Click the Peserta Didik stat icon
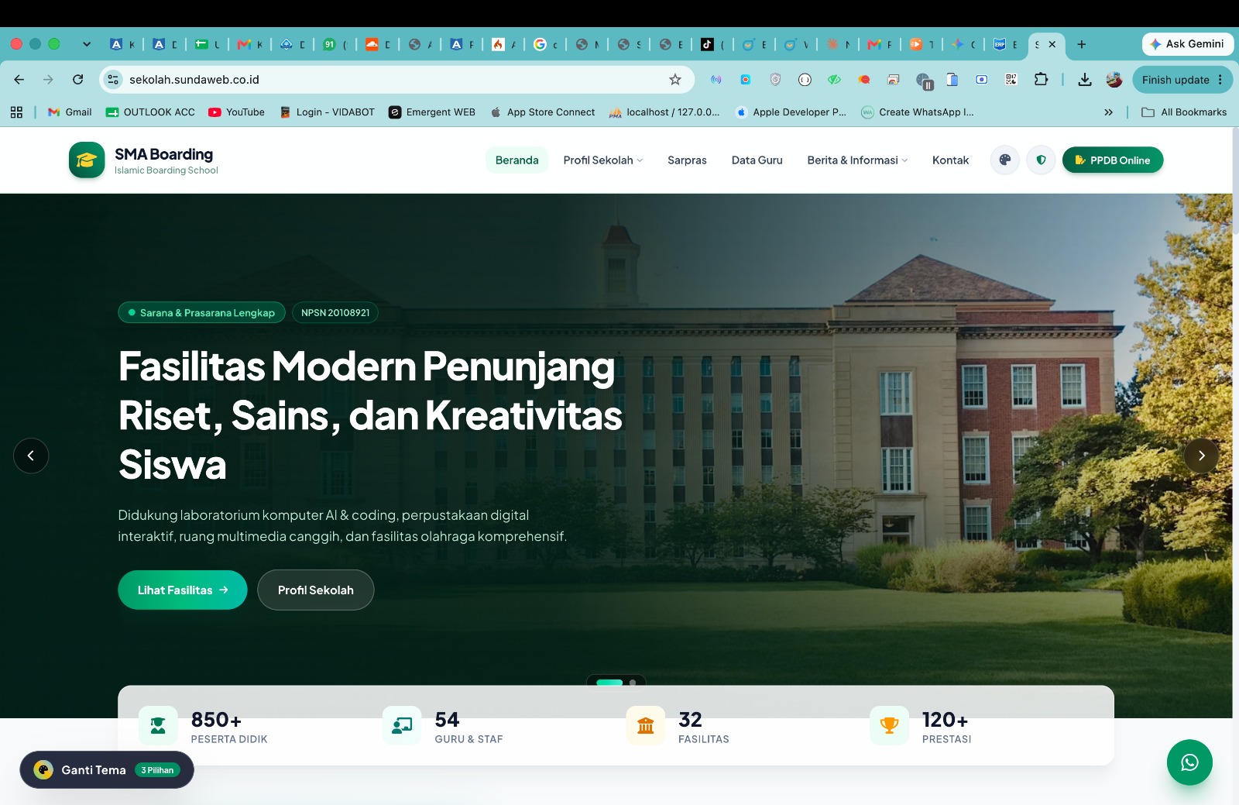The height and width of the screenshot is (805, 1239). coord(158,726)
